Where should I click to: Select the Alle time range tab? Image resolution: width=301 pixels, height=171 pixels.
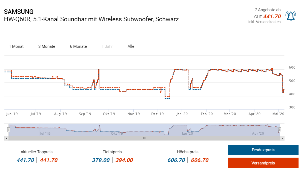pyautogui.click(x=131, y=46)
